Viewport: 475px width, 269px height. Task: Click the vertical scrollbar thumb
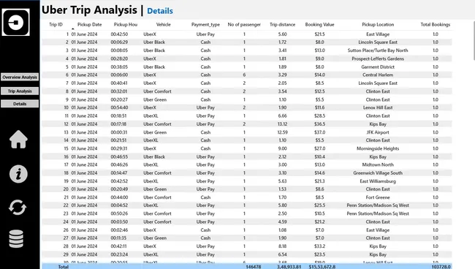(x=474, y=40)
